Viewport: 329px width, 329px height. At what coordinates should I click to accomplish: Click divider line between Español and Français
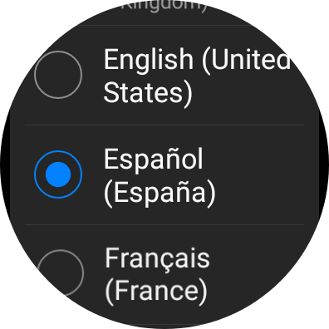pyautogui.click(x=164, y=224)
